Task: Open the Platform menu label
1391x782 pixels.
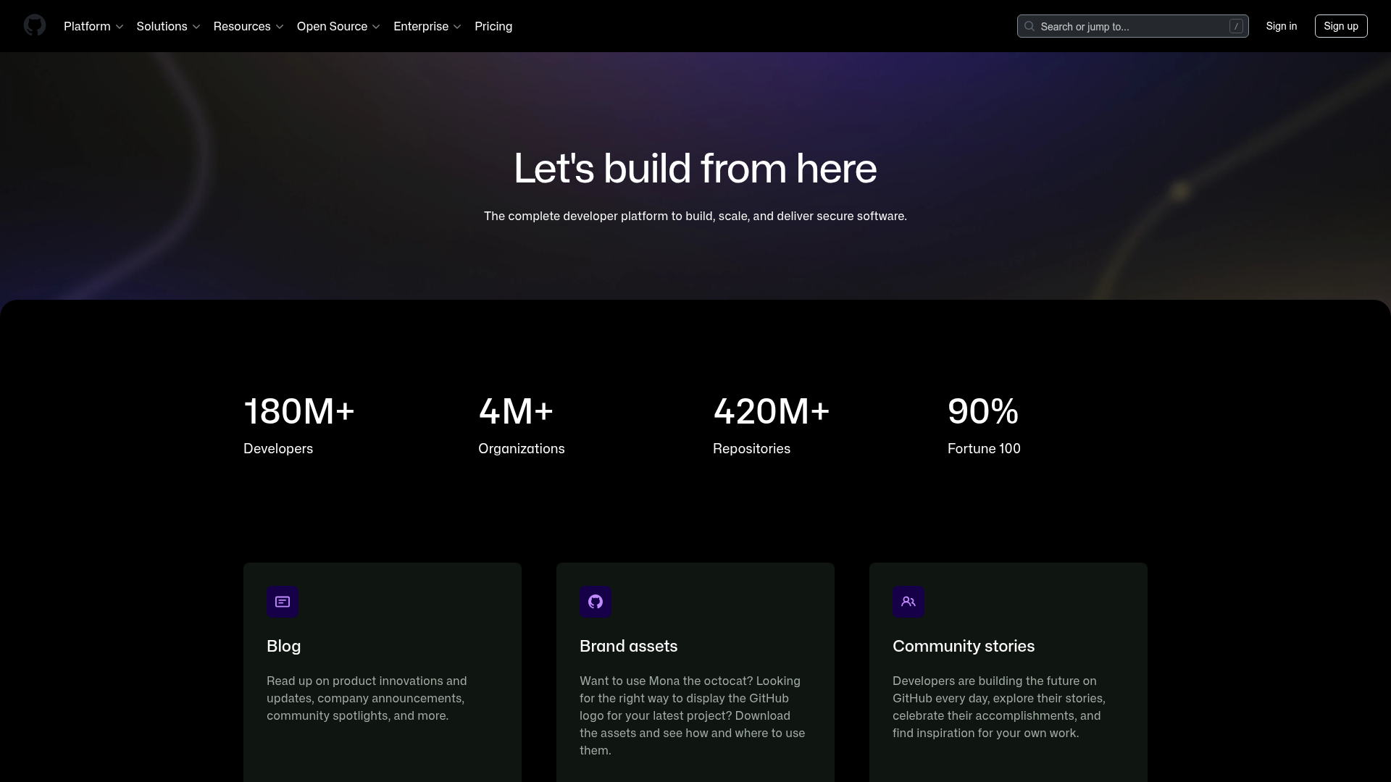Action: click(x=87, y=26)
